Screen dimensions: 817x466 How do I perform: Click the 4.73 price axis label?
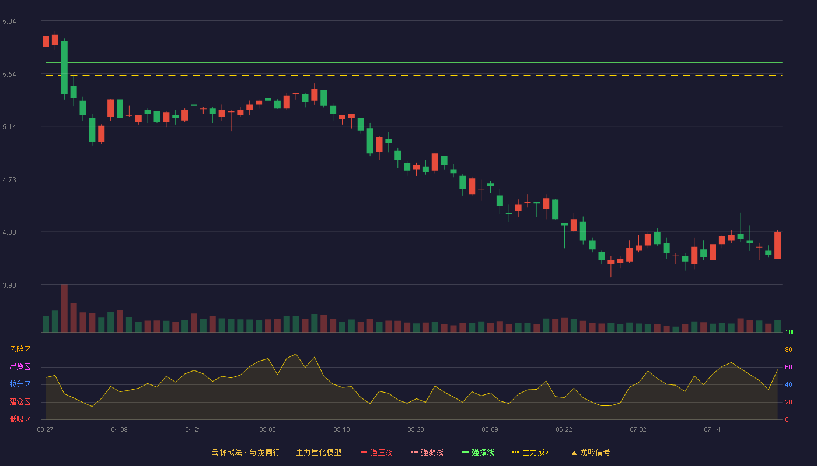pyautogui.click(x=9, y=180)
